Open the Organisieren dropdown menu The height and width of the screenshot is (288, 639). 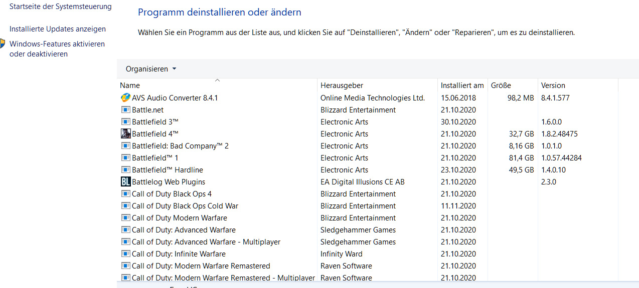(151, 69)
